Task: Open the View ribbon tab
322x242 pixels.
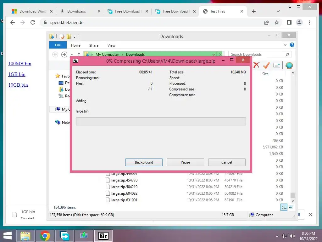Action: [x=112, y=45]
